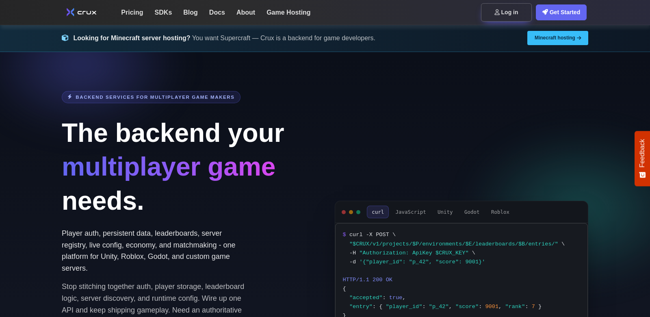Go to SDKs in the navigation
650x317 pixels.
pos(163,13)
